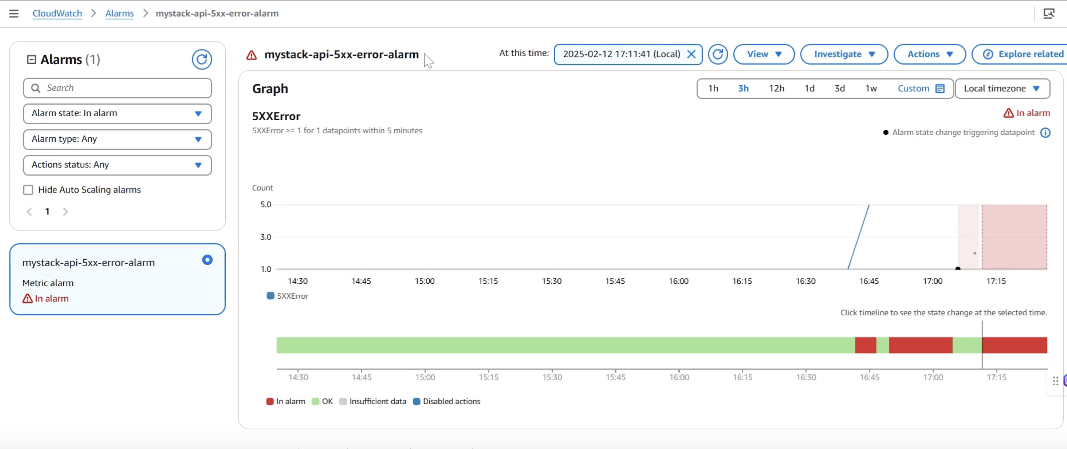This screenshot has width=1067, height=449.
Task: Clear the selected 'At this time' timestamp
Action: pyautogui.click(x=691, y=54)
